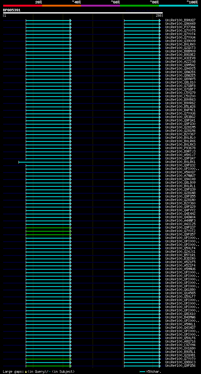
Task: Select the UniRef100_B5T1R1 label
Action: (180, 255)
